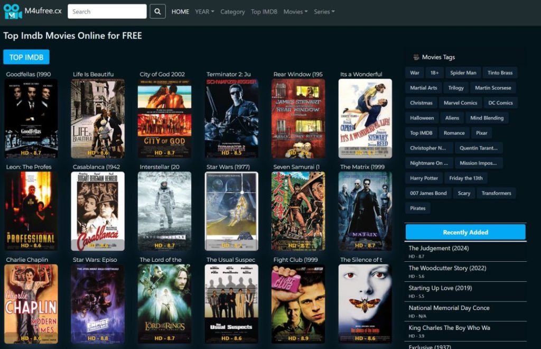
Task: Open the HOME menu item
Action: pyautogui.click(x=180, y=12)
